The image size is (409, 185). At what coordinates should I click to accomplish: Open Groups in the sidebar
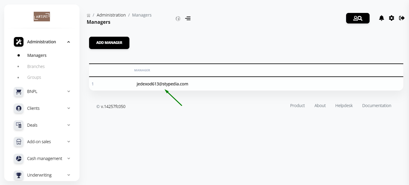point(34,77)
